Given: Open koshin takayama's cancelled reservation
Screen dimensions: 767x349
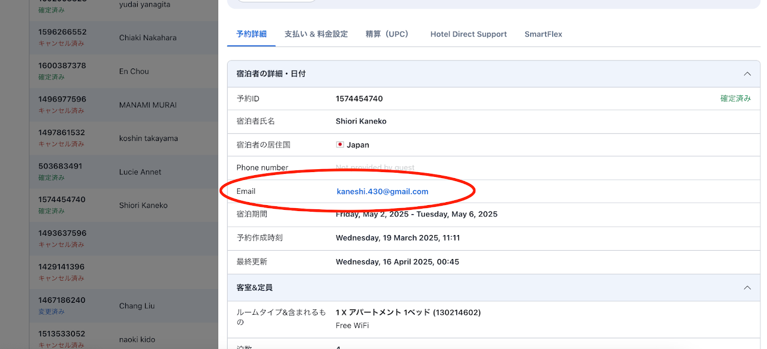Looking at the screenshot, I should tap(148, 139).
